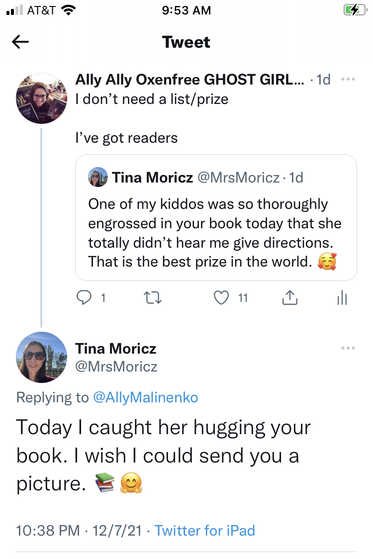373x559 pixels.
Task: Open more options on Tina's reply
Action: click(348, 348)
